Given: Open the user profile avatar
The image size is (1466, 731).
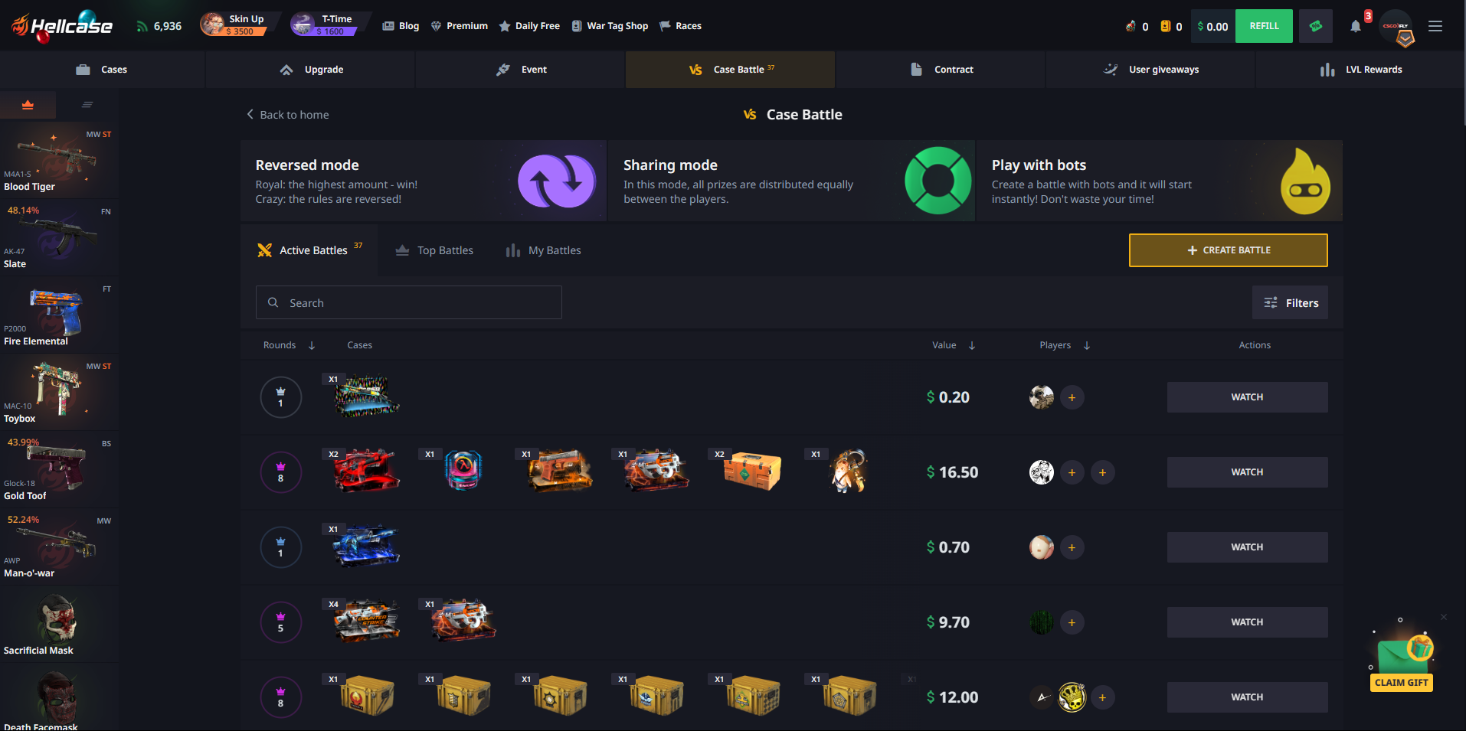Looking at the screenshot, I should pyautogui.click(x=1396, y=26).
